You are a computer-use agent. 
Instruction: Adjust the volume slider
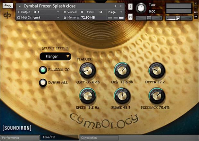[178, 18]
